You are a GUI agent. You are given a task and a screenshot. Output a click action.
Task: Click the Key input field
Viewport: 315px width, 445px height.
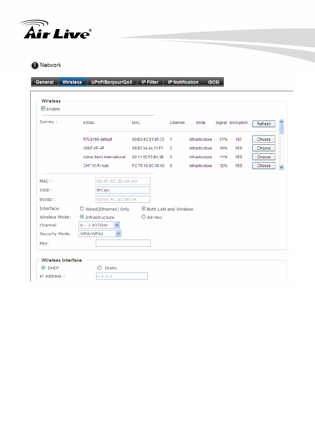(123, 243)
